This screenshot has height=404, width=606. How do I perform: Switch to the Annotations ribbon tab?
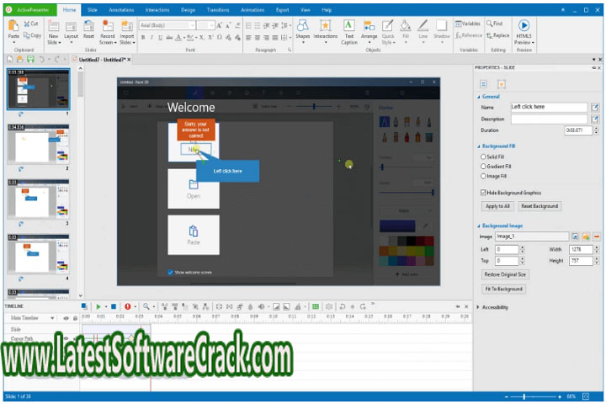(121, 9)
